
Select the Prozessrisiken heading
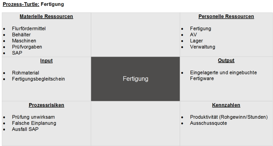[46, 105]
